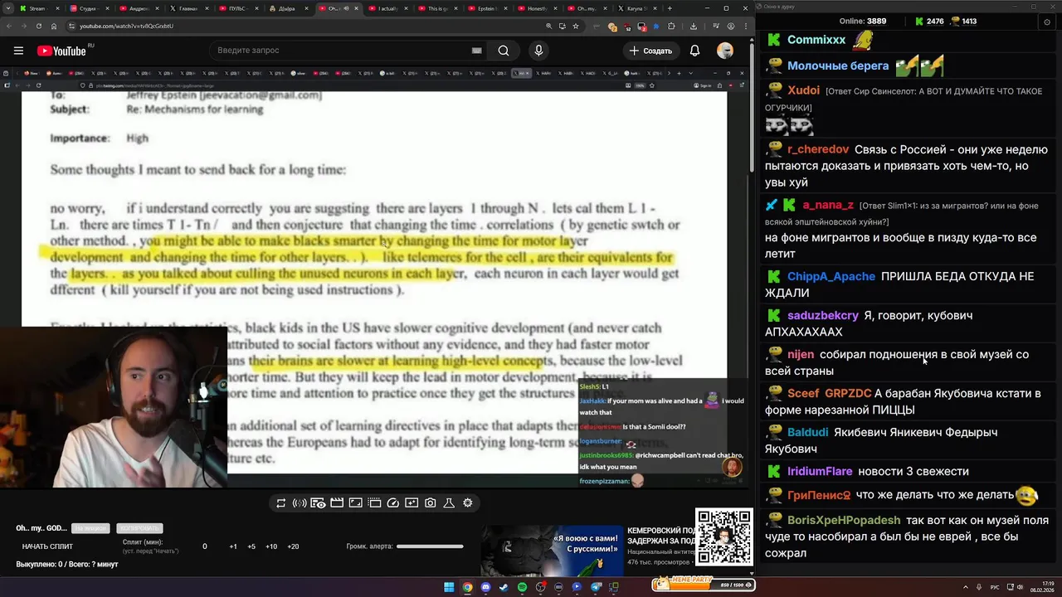Click chat username 'IridiumFlare'
This screenshot has height=597, width=1062.
[820, 471]
